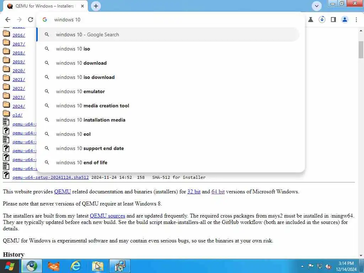This screenshot has width=364, height=273.
Task: Open Action Center flag tray icon
Action: coord(311,266)
